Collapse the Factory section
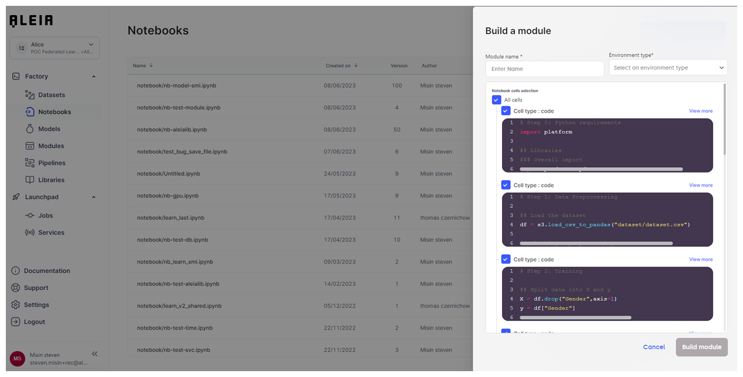743x377 pixels. click(x=93, y=76)
